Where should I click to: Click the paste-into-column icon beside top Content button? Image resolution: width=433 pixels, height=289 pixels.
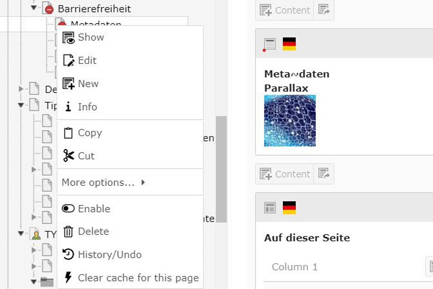point(324,10)
